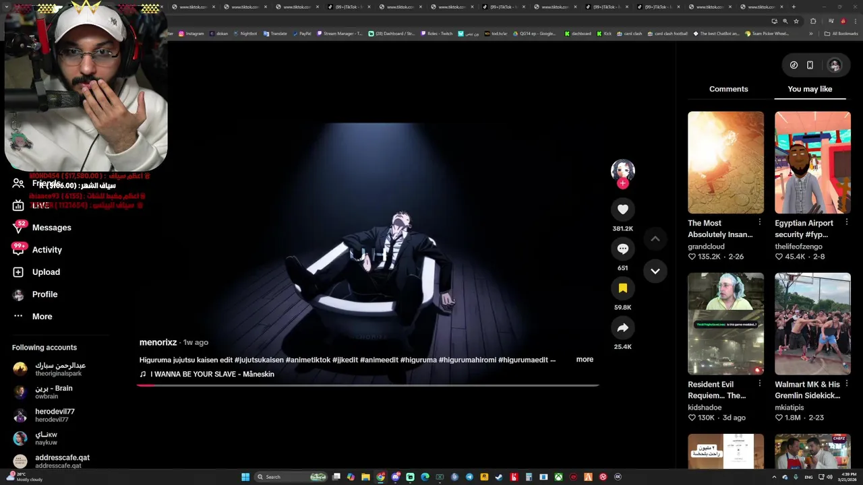
Task: Share the video with the arrow icon
Action: coord(622,328)
